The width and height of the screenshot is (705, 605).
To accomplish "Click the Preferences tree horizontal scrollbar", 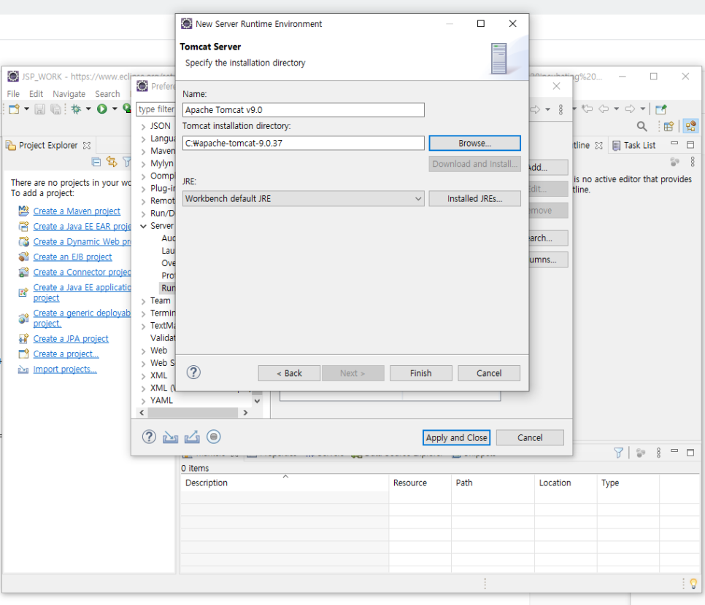I will (193, 413).
